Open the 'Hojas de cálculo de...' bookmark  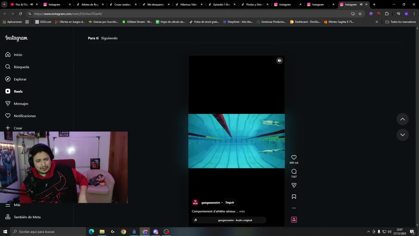coord(170,22)
